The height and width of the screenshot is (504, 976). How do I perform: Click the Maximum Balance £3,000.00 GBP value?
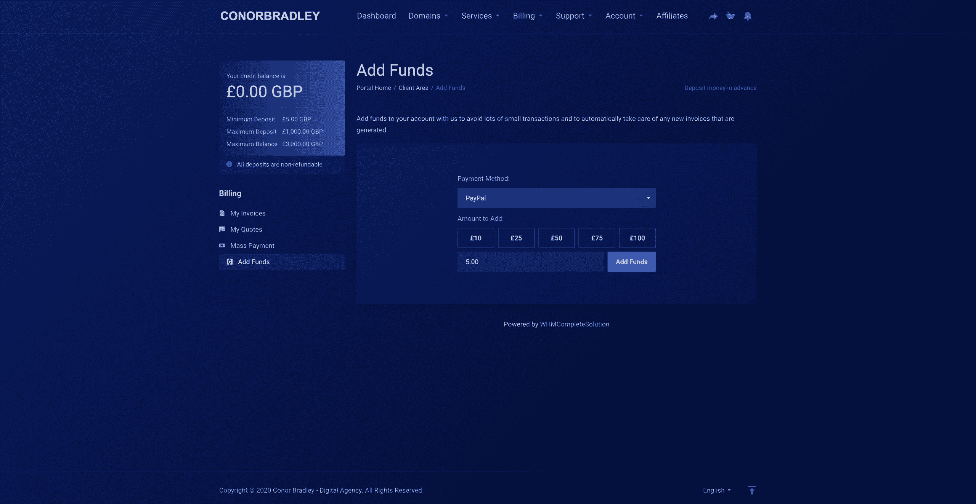pyautogui.click(x=302, y=144)
